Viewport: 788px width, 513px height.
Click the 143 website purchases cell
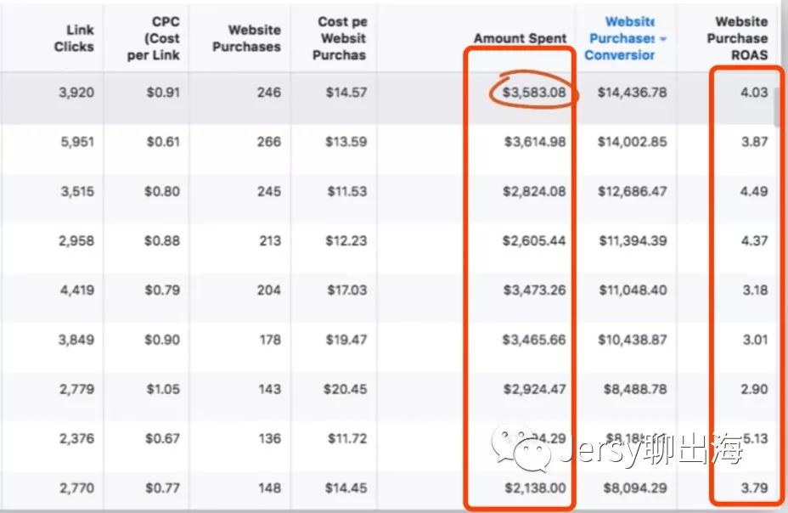268,390
